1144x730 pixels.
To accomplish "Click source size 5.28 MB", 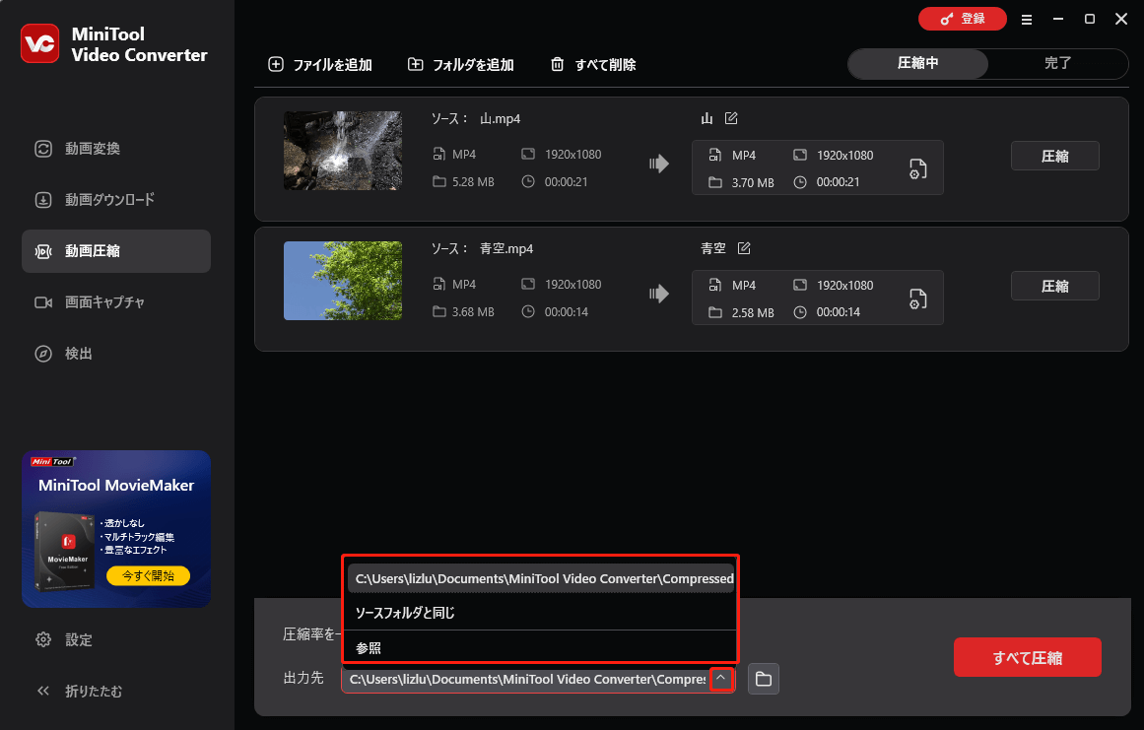I will (473, 182).
